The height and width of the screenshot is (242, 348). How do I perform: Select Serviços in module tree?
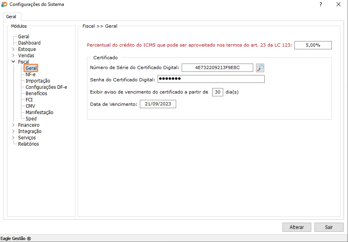[x=27, y=137]
